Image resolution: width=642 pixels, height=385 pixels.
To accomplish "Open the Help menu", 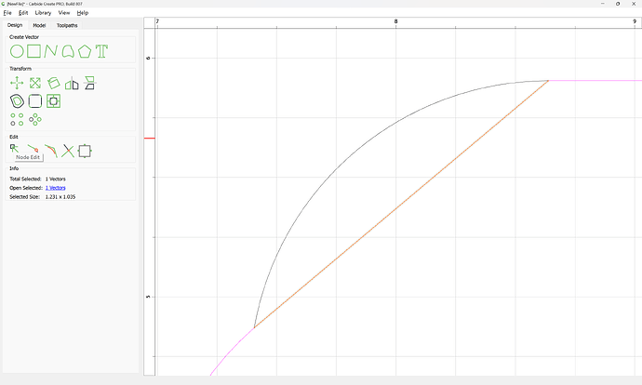I will click(83, 13).
